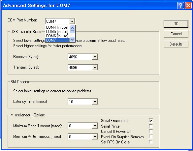Viewport: 193px width, 151px height.
Task: Click the Help question mark title button
Action: point(180,5)
